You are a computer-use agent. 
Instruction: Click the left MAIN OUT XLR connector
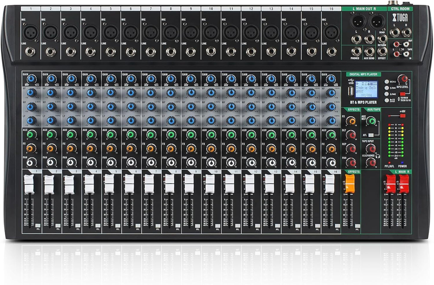(x=358, y=22)
